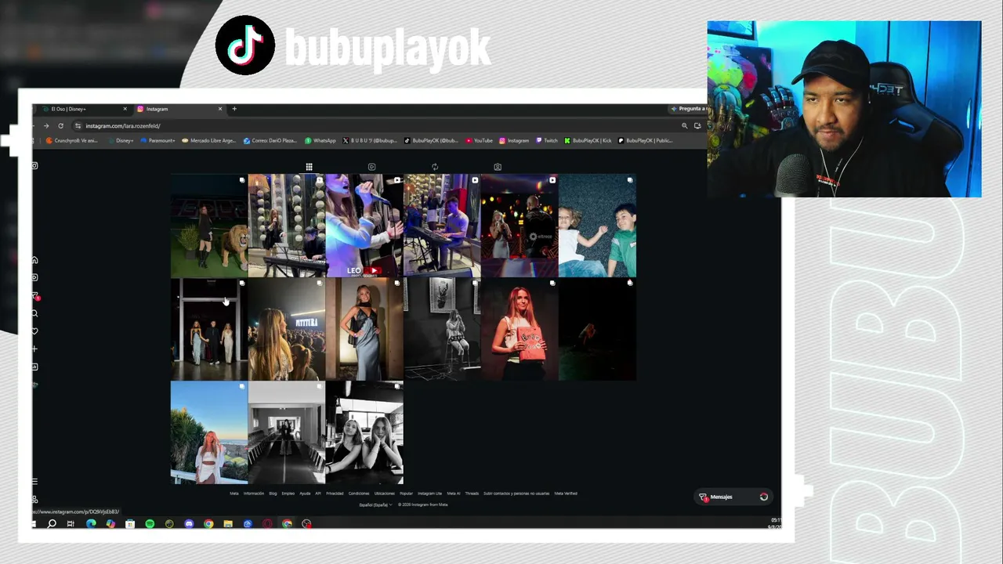Open the black-and-white hallway post
1003x564 pixels.
(x=287, y=432)
